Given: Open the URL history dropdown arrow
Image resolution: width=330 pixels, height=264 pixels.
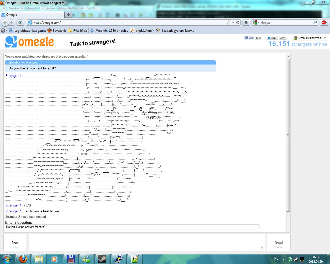Looking at the screenshot, I should click(233, 22).
